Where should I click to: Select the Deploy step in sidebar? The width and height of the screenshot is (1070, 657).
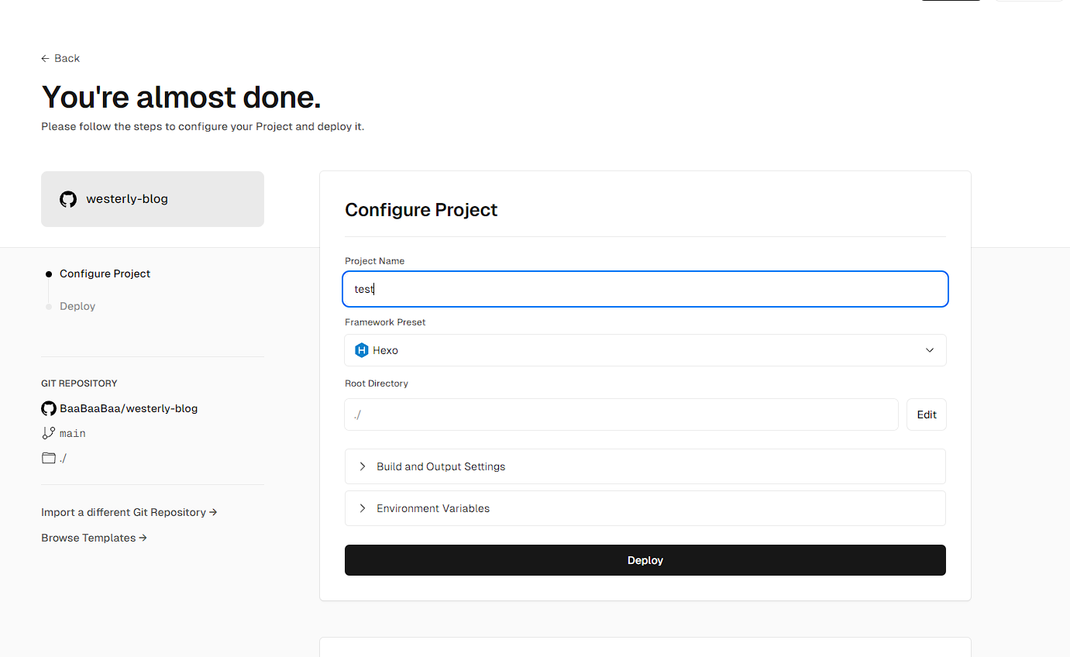[x=77, y=306]
